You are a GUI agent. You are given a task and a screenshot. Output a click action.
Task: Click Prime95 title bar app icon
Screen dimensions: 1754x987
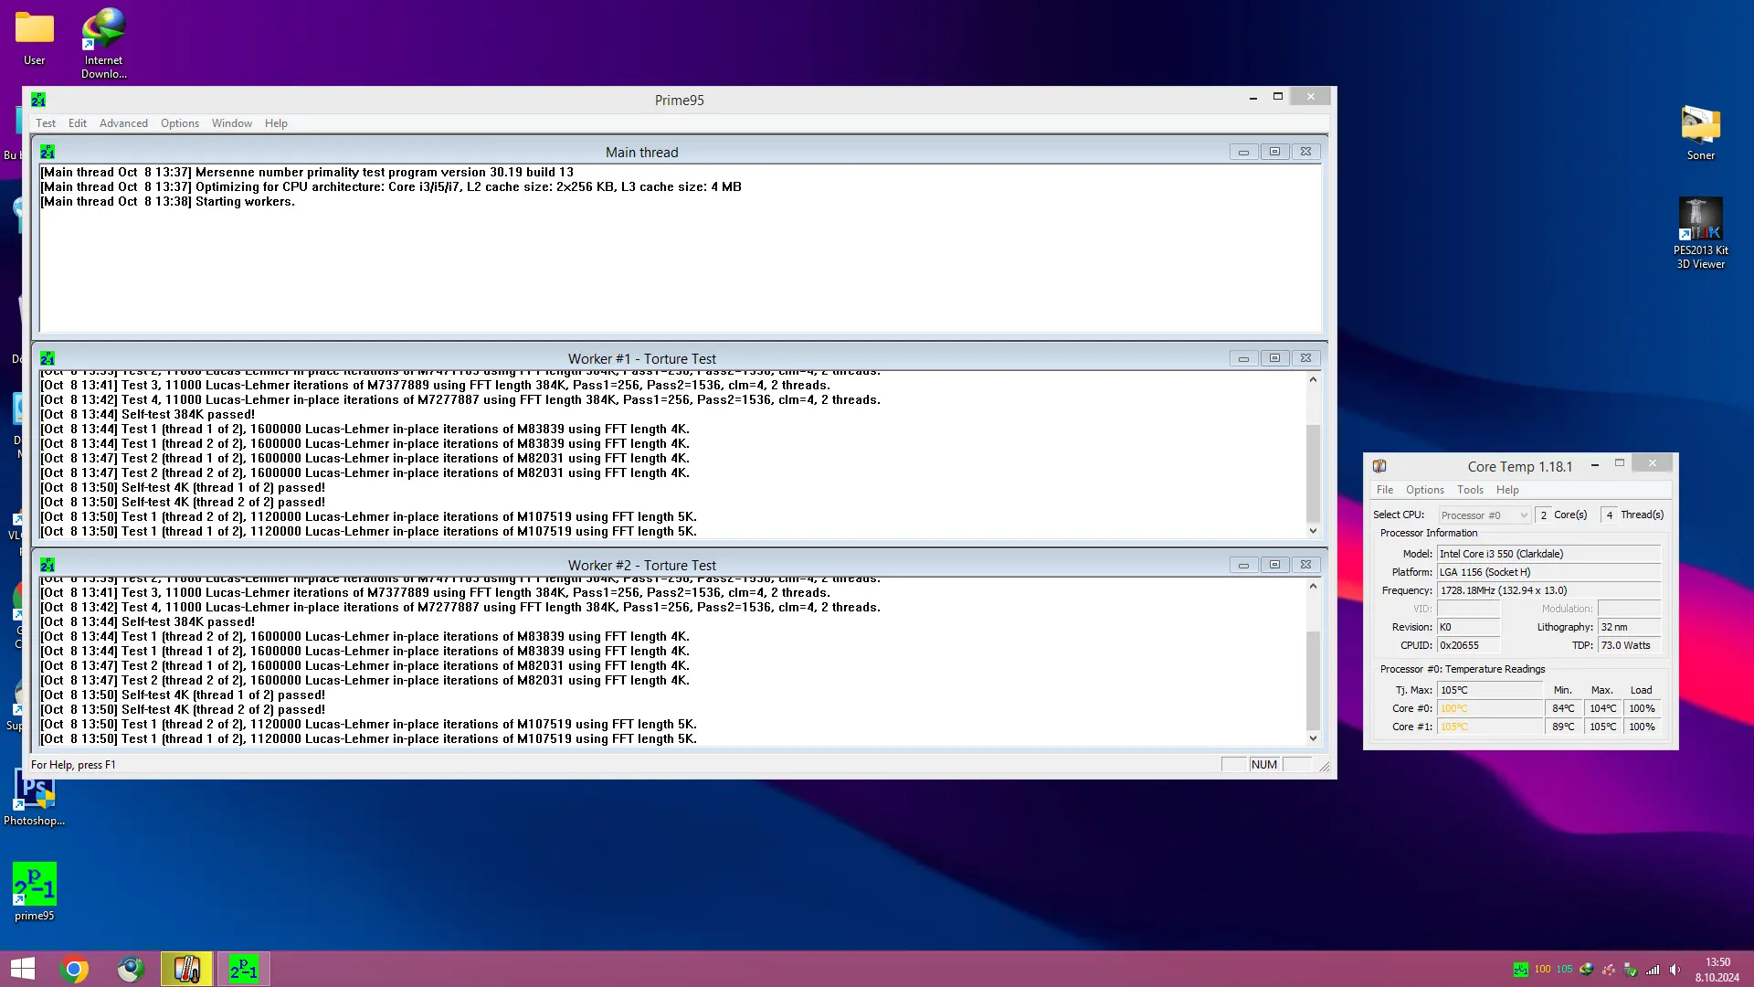(38, 100)
